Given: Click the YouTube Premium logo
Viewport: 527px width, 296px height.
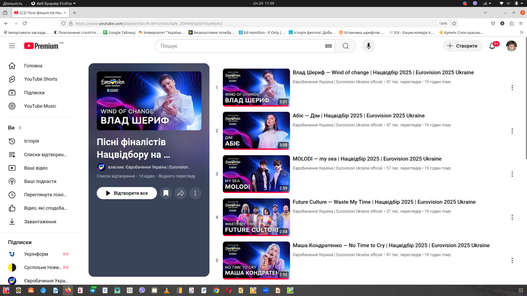Looking at the screenshot, I should click(41, 46).
